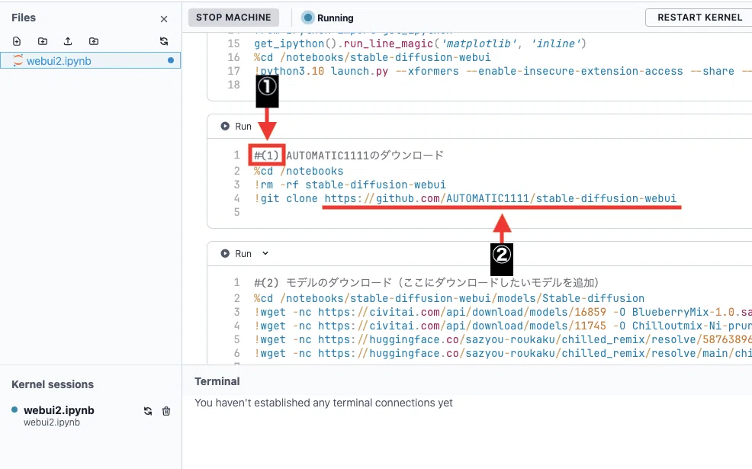The width and height of the screenshot is (752, 469).
Task: Open webui2.ipynb in the file list
Action: coord(90,60)
